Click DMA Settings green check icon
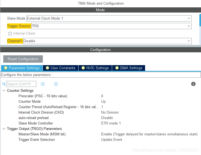The image size is (201, 155). (x=117, y=68)
